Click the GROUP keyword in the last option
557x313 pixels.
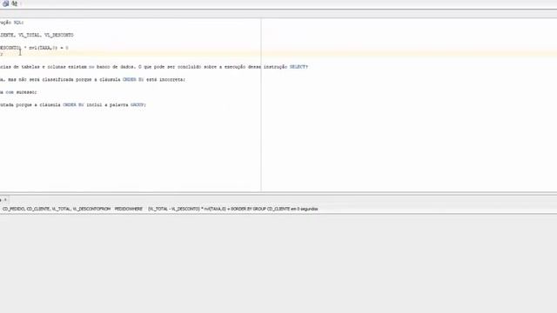138,105
